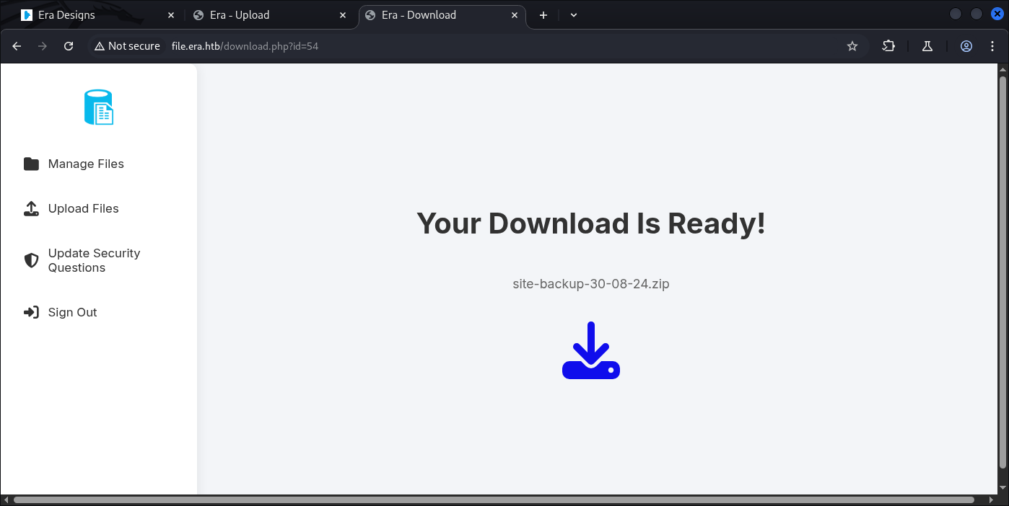Close the Era - Upload tab
Screen dimensions: 1009x506
click(343, 15)
